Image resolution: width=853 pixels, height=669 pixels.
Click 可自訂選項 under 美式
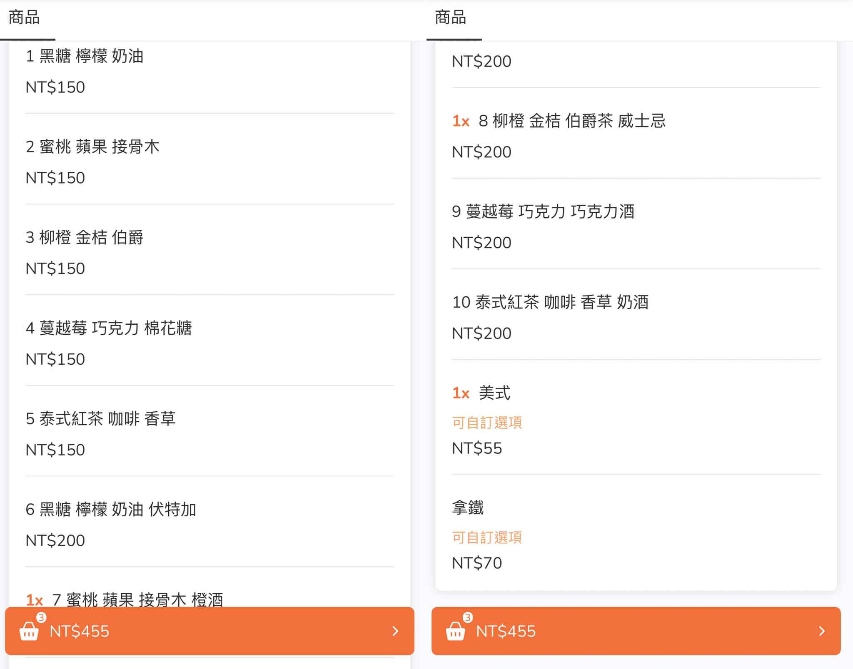pos(487,423)
